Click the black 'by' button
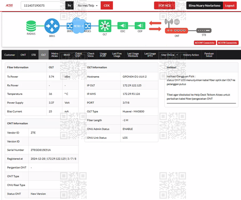This screenshot has height=200, width=241. tap(69, 5)
